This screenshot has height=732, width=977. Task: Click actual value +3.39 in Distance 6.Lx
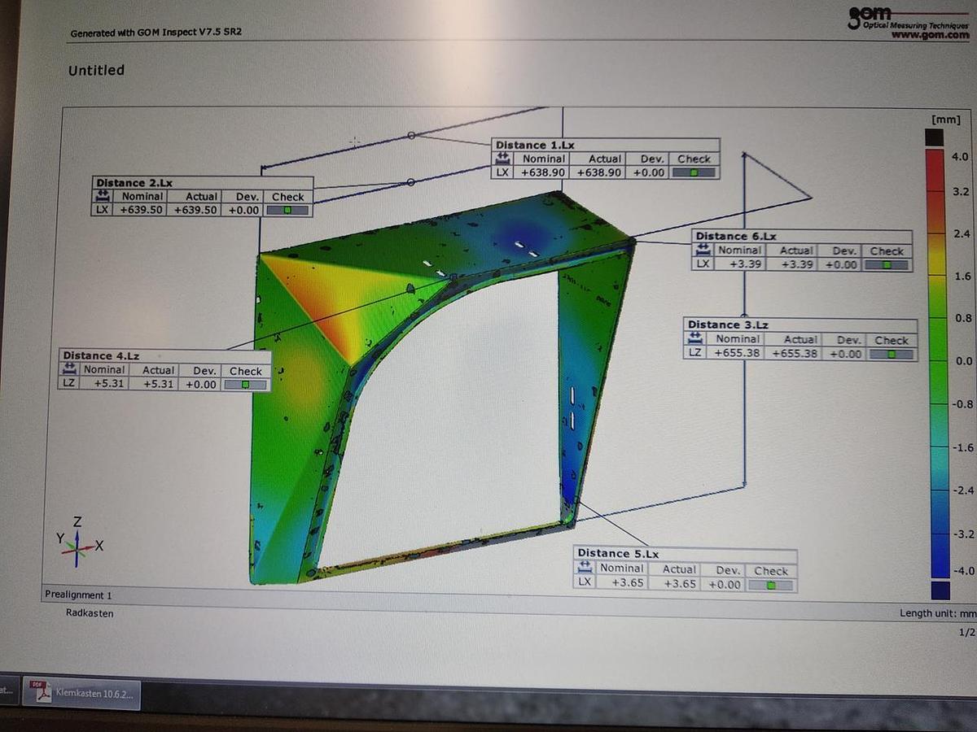797,264
